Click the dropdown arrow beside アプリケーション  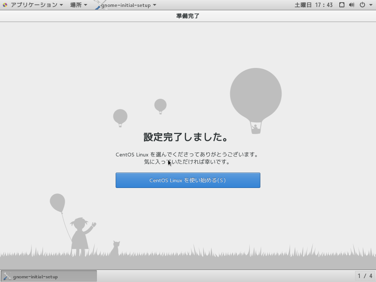click(x=61, y=5)
